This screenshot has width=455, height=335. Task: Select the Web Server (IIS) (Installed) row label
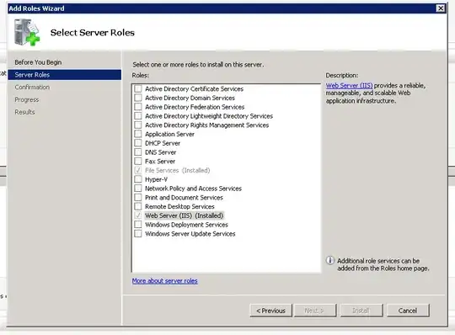coord(184,215)
